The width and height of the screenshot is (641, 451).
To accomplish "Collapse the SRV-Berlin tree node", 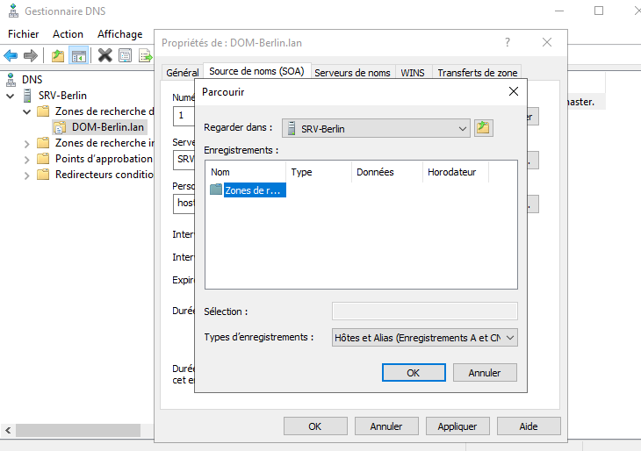I will pyautogui.click(x=11, y=96).
